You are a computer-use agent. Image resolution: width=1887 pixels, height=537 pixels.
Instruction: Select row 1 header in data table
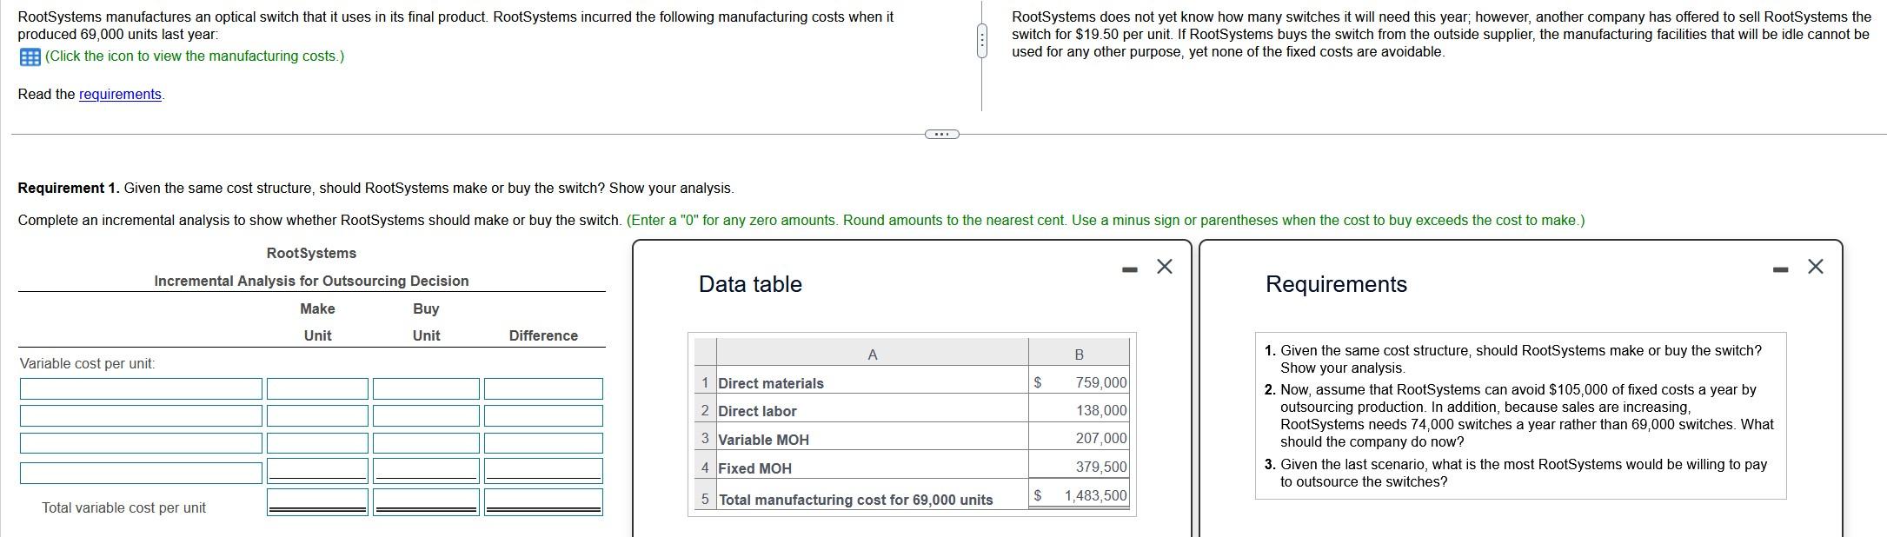coord(704,382)
